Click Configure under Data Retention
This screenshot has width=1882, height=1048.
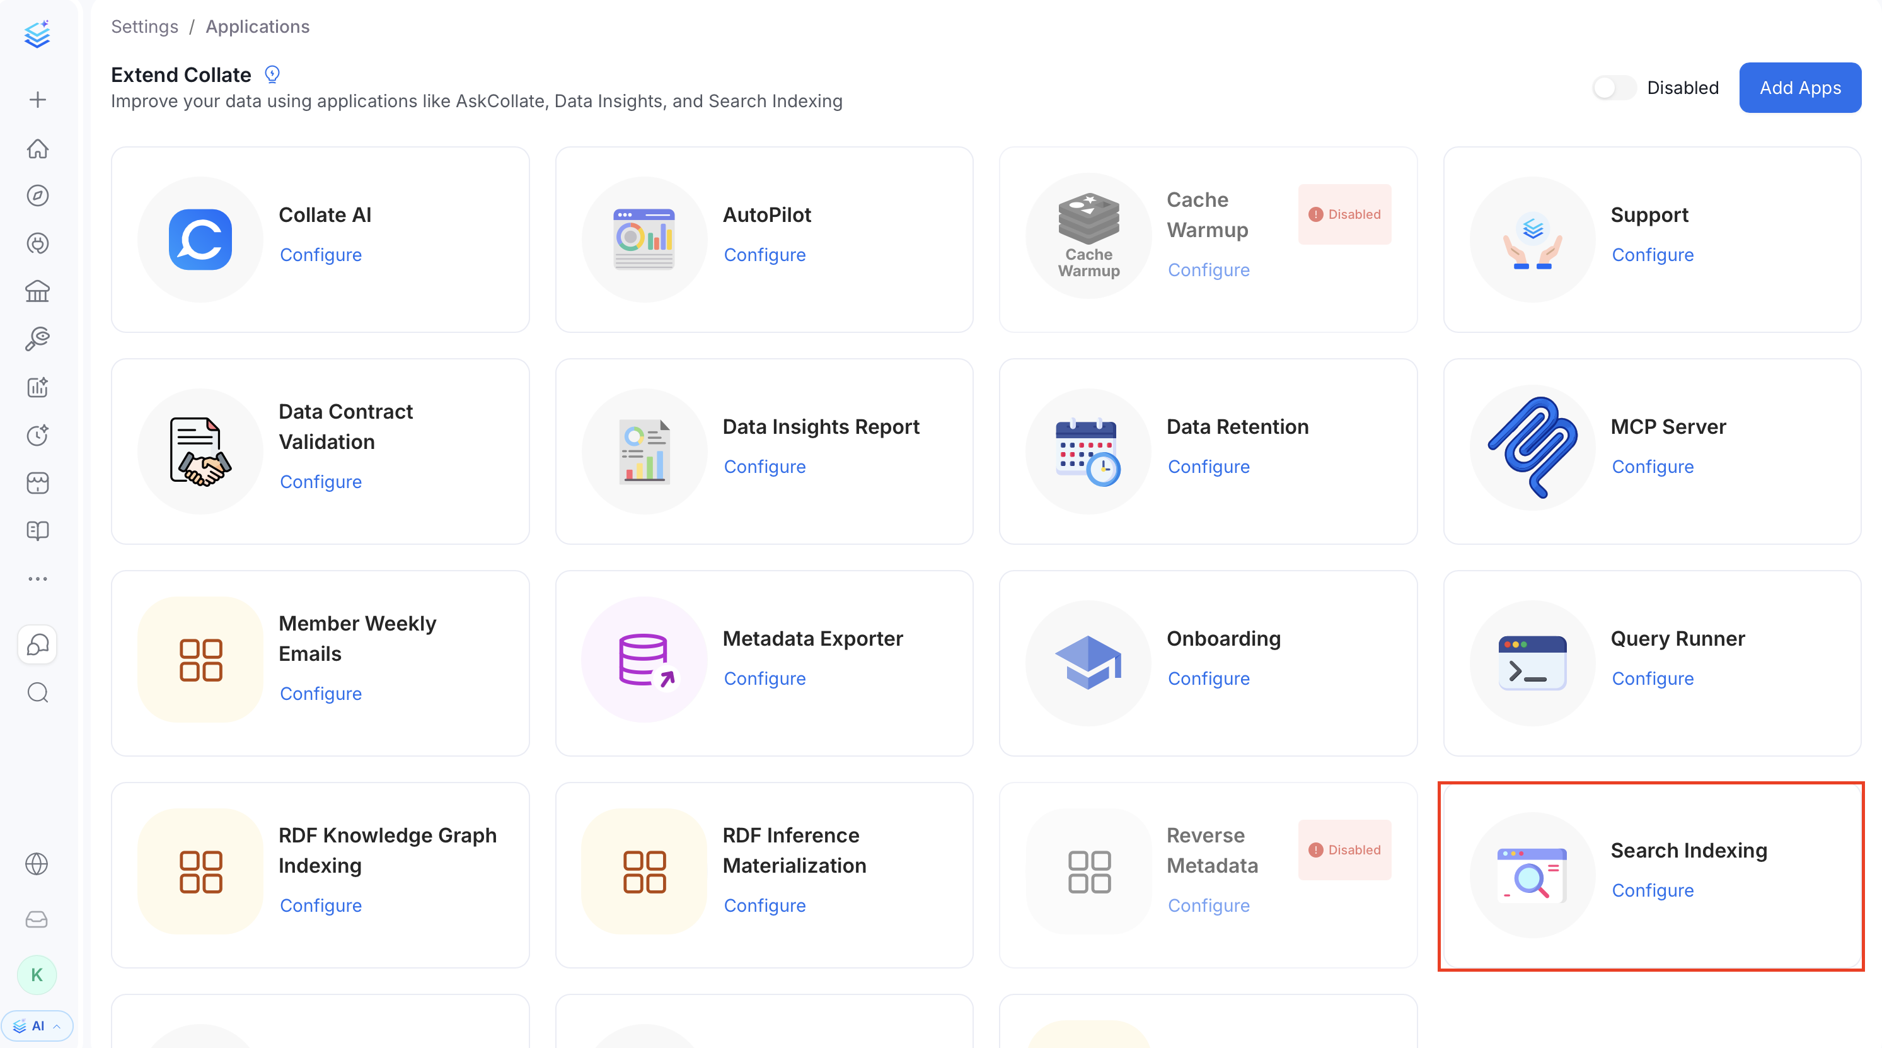(1208, 467)
